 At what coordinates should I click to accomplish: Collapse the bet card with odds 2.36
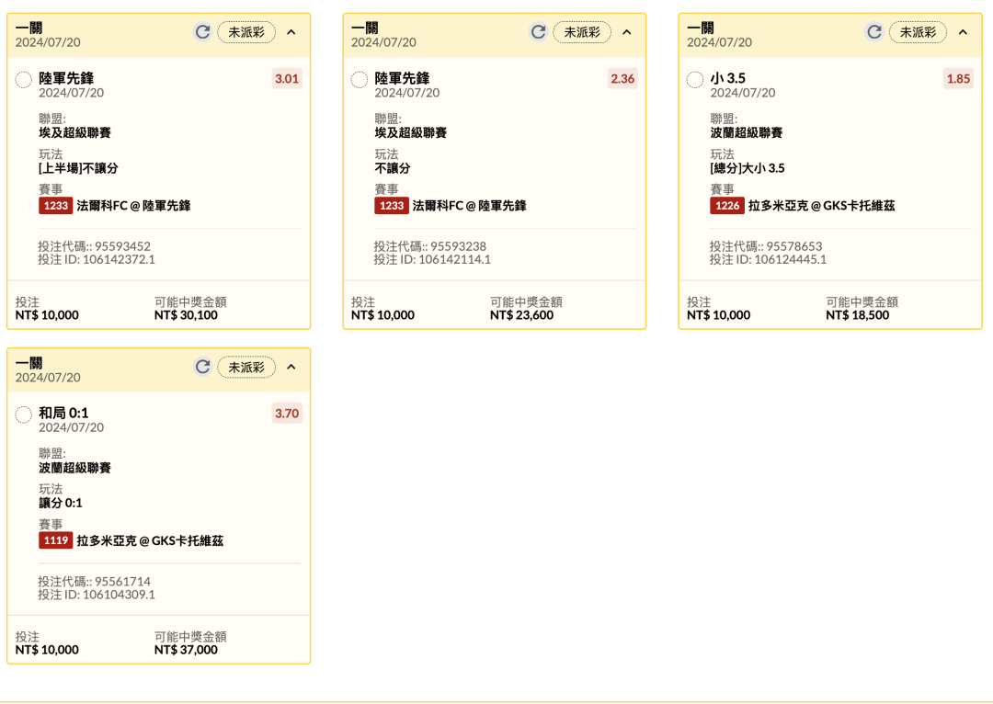point(627,32)
